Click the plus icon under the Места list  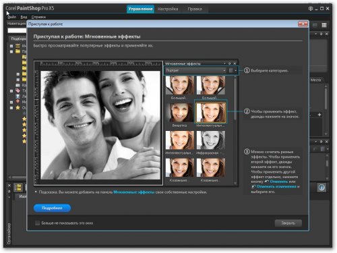coord(319,115)
